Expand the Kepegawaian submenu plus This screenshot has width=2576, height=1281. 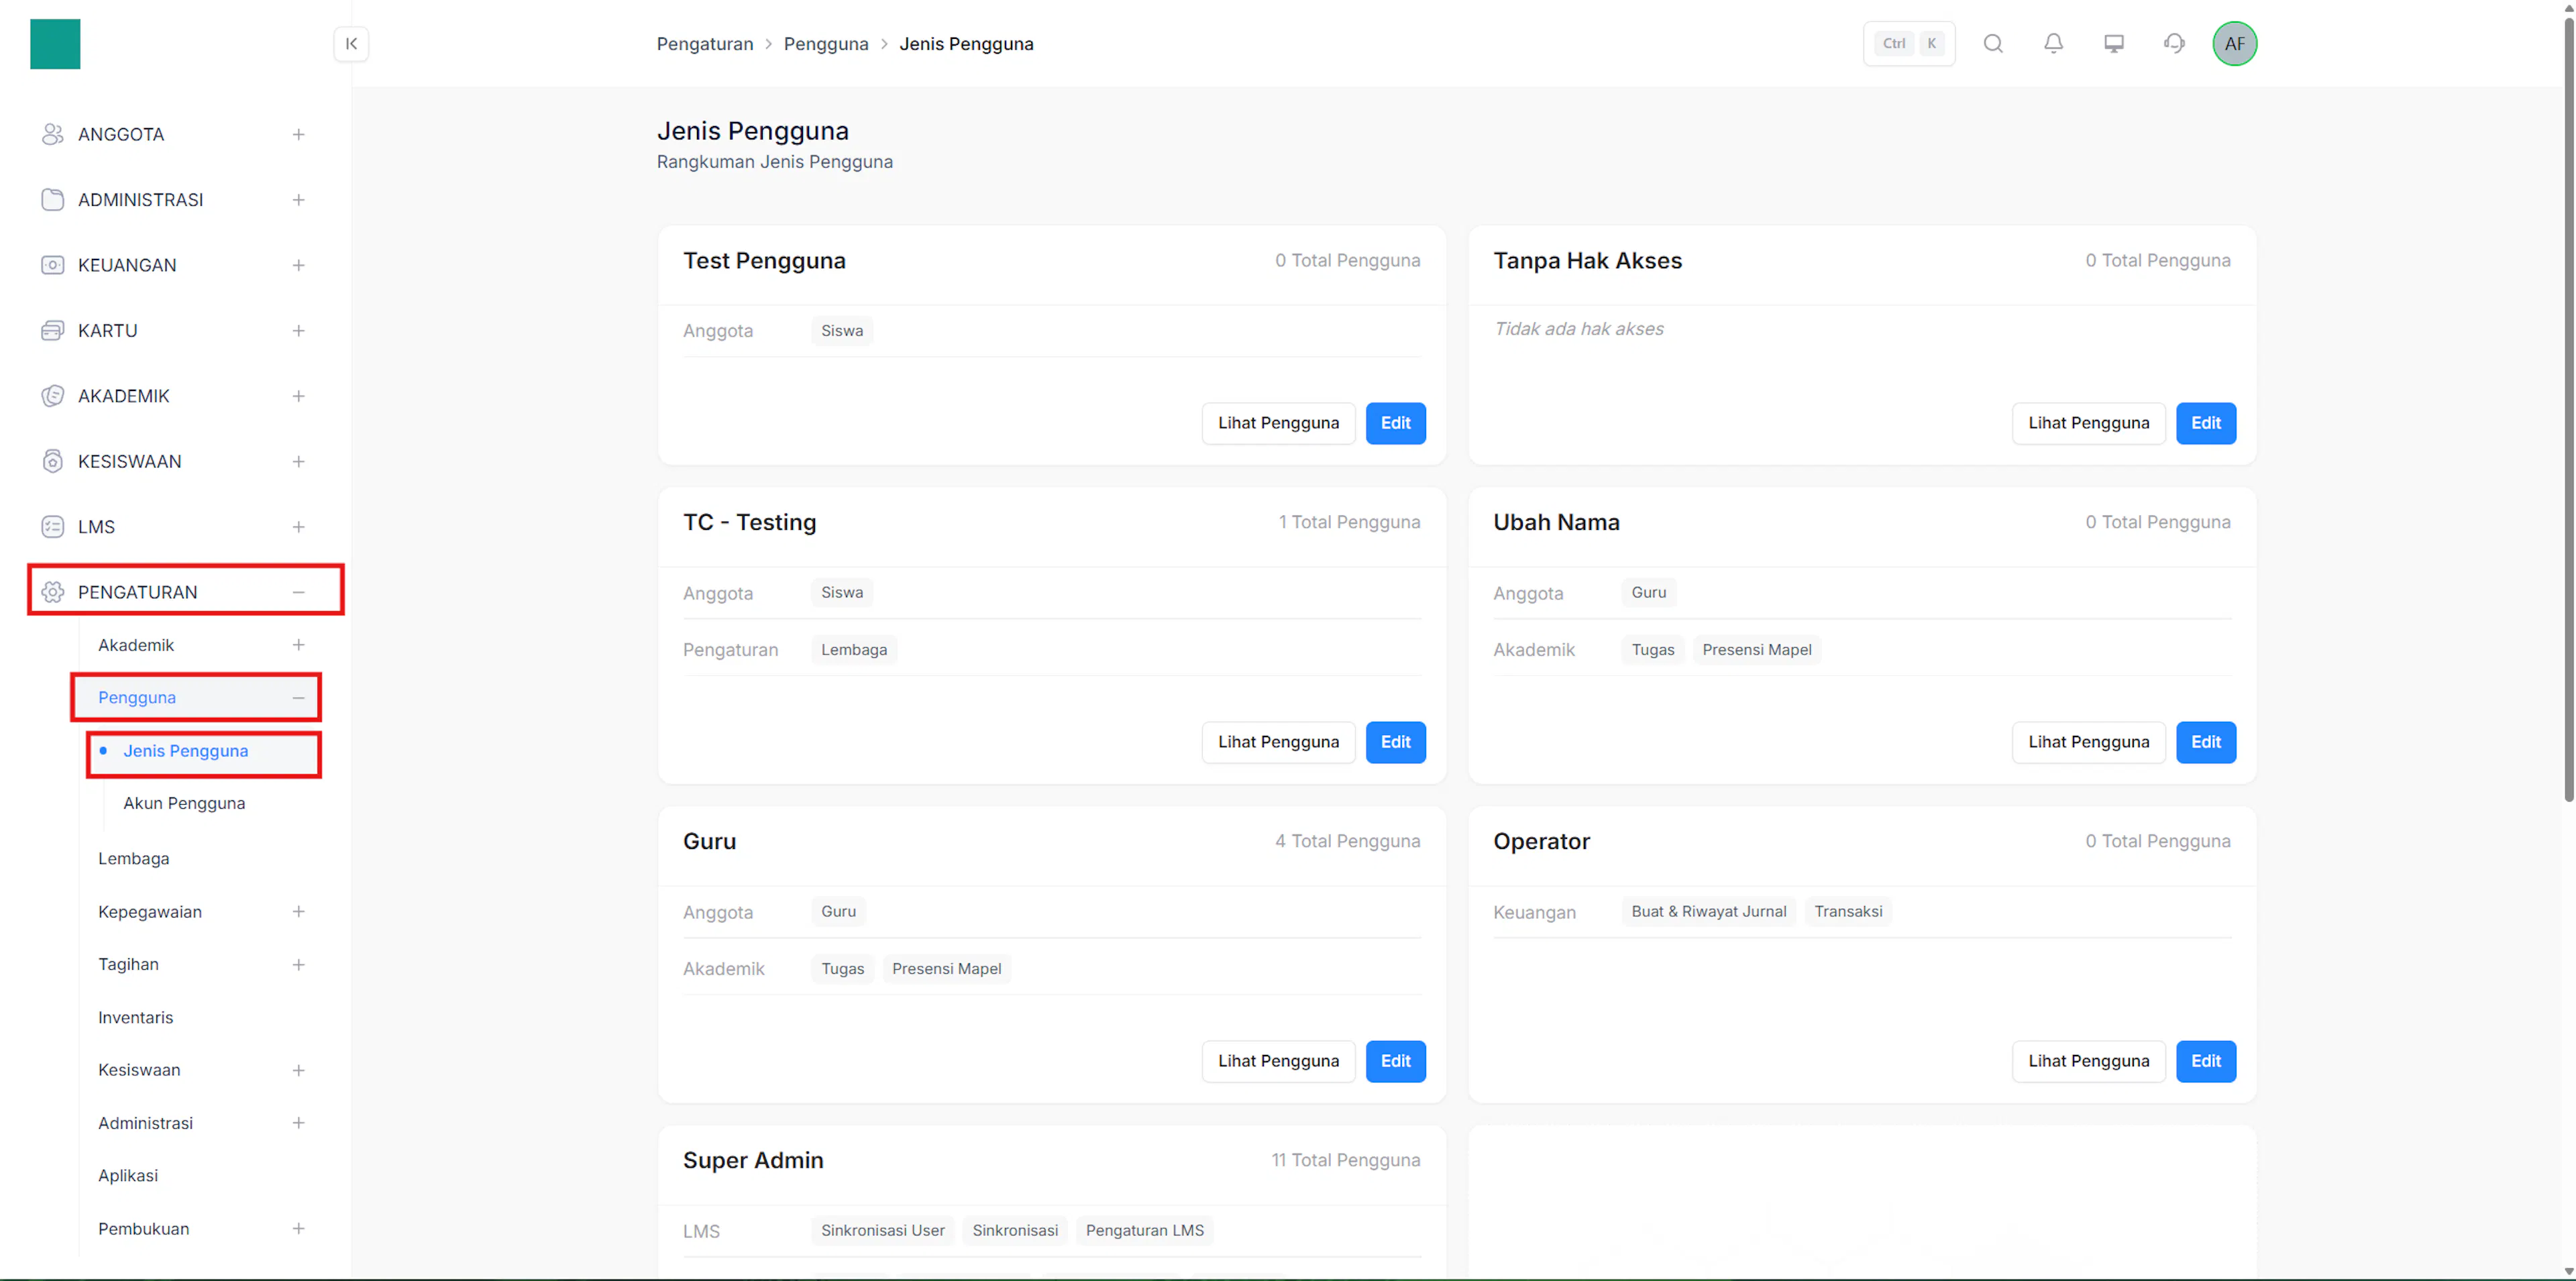pyautogui.click(x=298, y=912)
